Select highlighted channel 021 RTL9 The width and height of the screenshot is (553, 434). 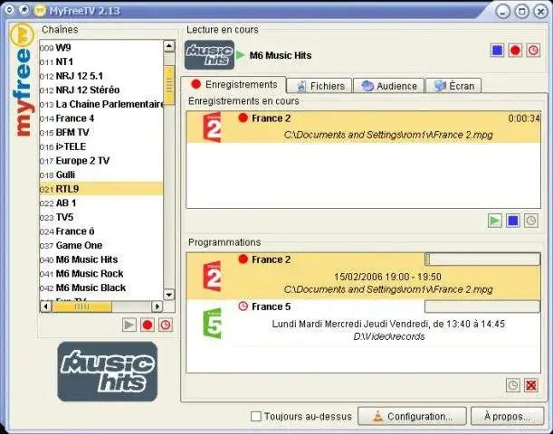tap(101, 189)
